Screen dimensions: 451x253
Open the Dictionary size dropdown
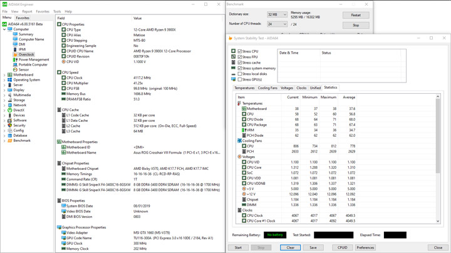click(277, 14)
